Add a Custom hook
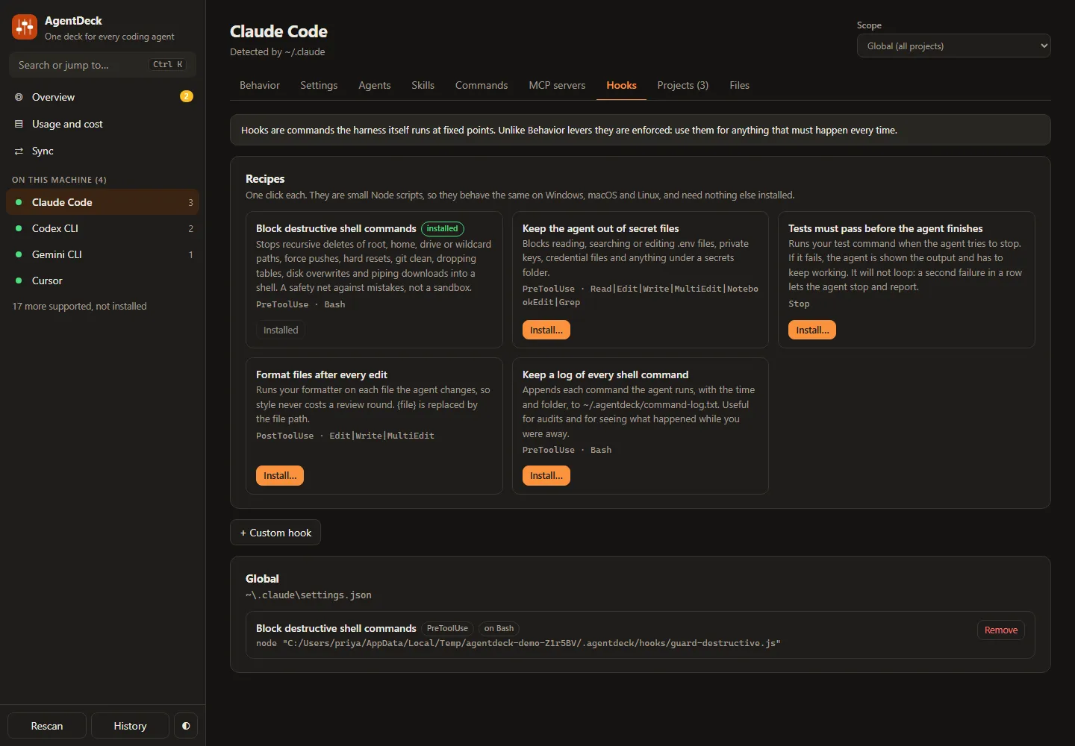The image size is (1075, 746). click(275, 533)
